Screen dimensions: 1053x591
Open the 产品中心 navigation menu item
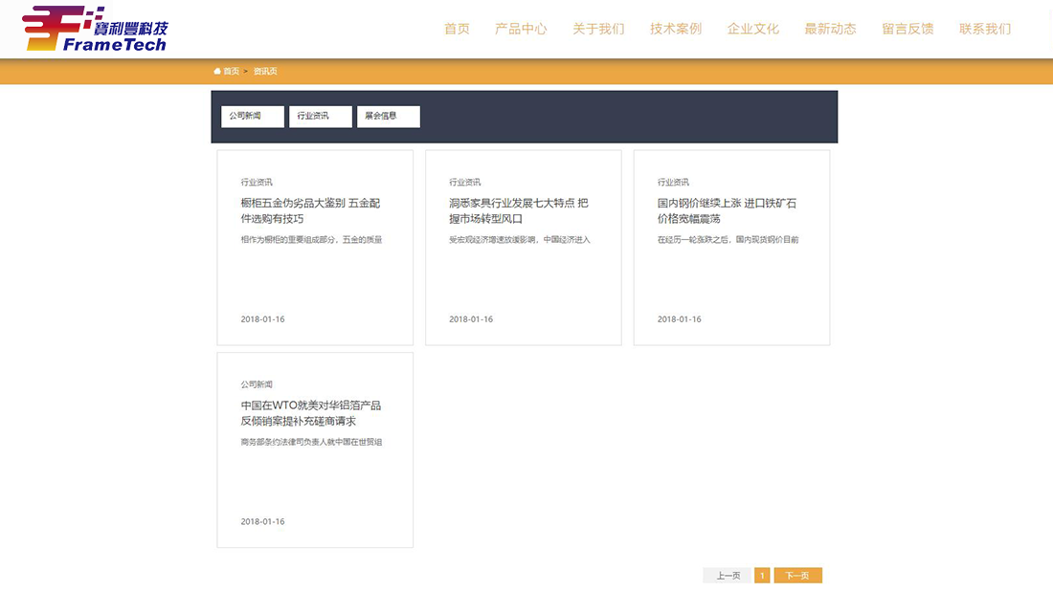coord(521,29)
